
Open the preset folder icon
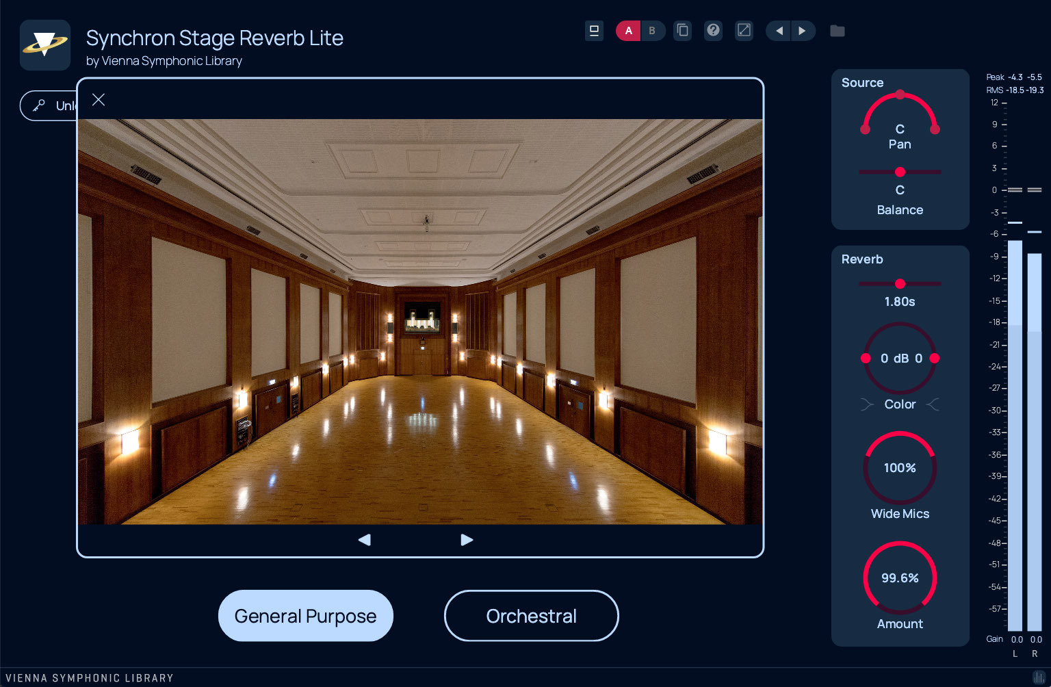tap(837, 31)
